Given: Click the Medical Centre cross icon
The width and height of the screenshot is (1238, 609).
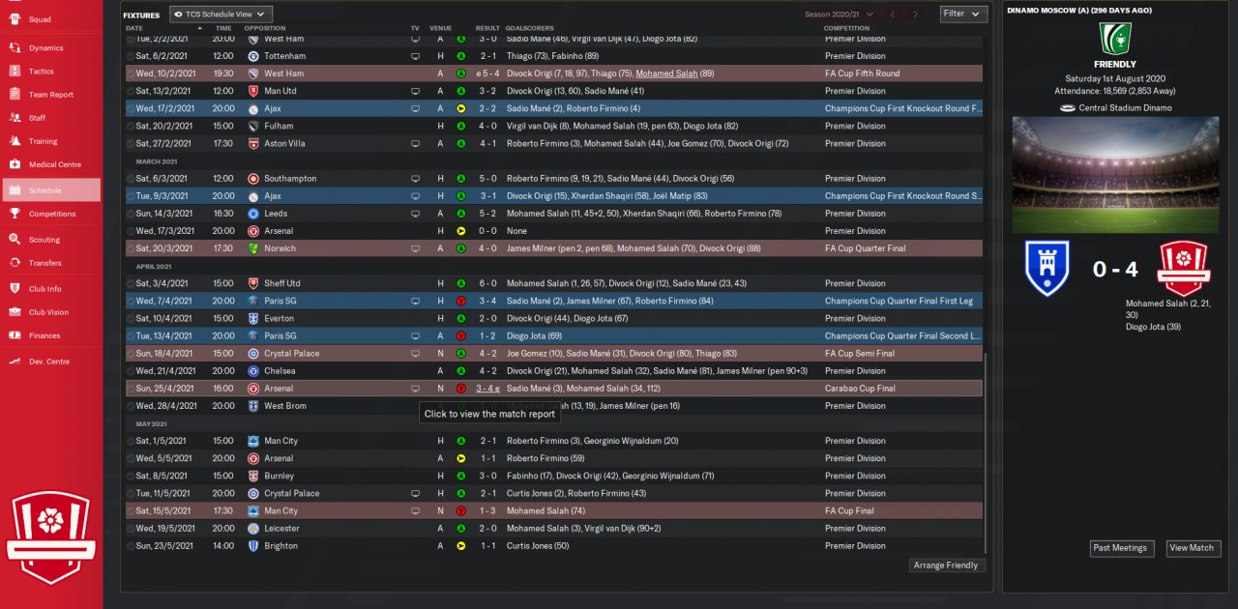Looking at the screenshot, I should 15,164.
